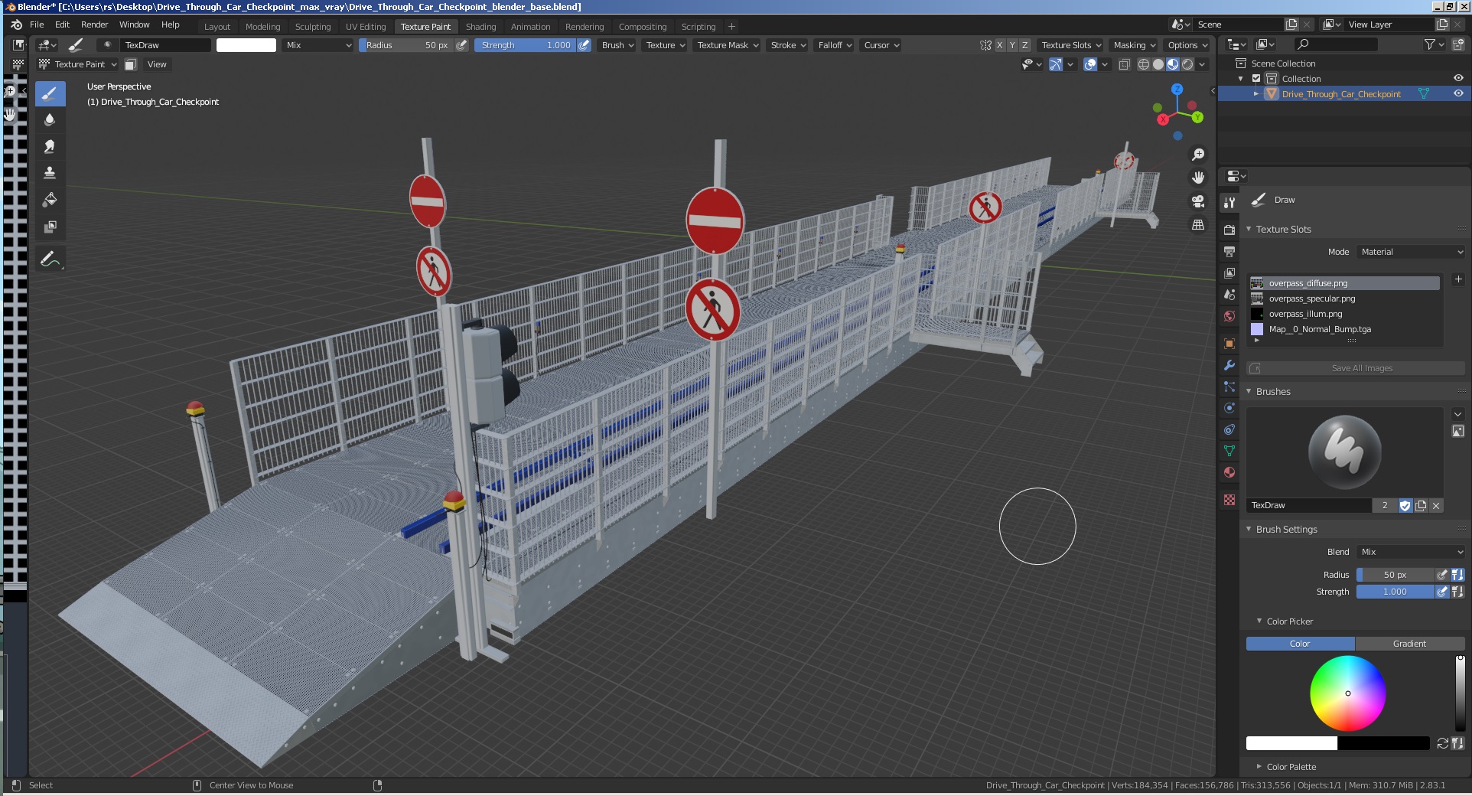Open the Object properties tab

[x=1229, y=344]
